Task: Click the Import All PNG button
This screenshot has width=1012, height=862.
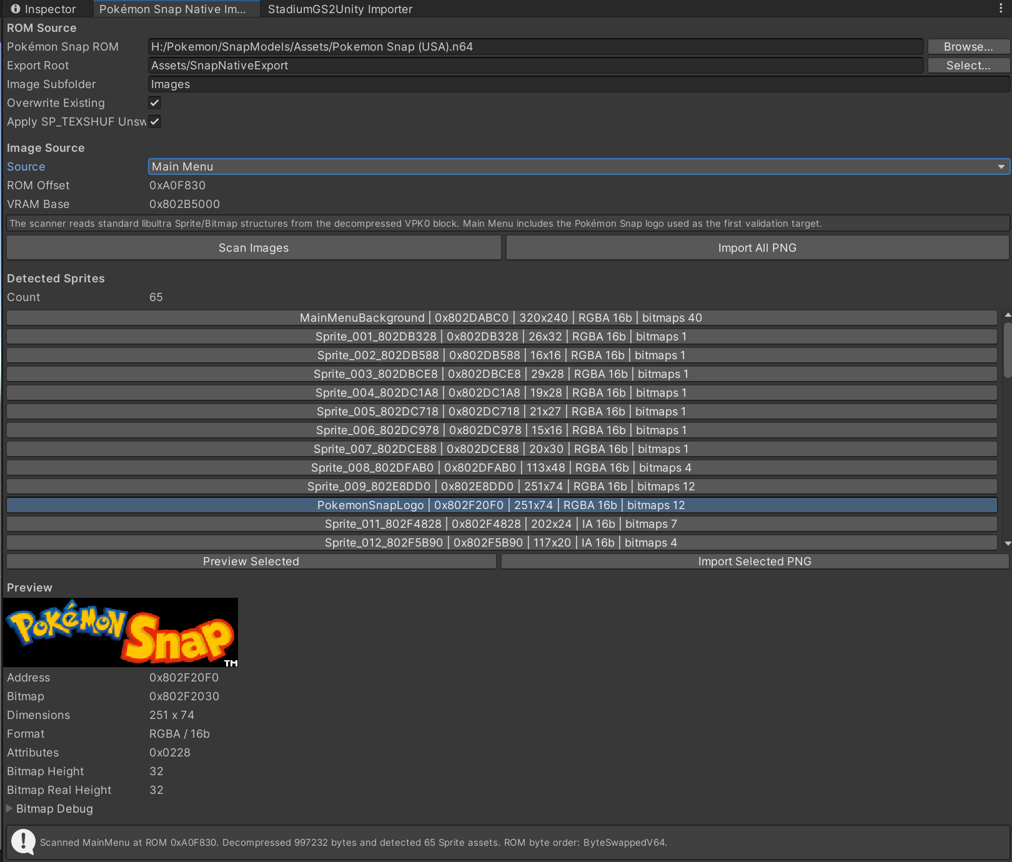Action: click(x=757, y=248)
